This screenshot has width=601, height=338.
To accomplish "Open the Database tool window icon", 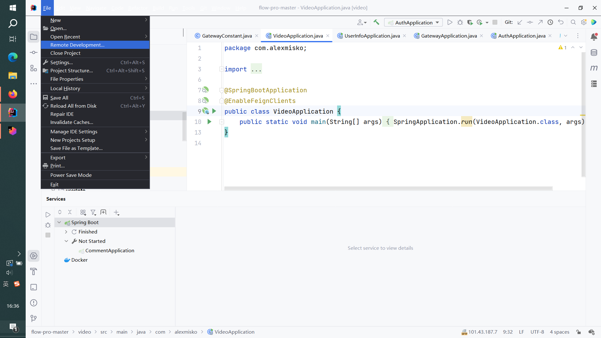I will (x=594, y=52).
